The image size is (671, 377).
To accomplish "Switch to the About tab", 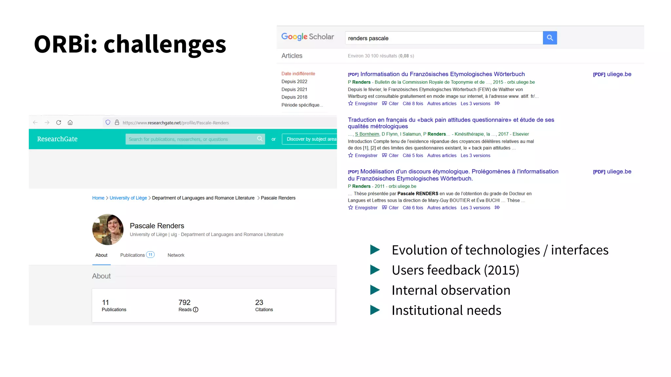I will pos(101,255).
